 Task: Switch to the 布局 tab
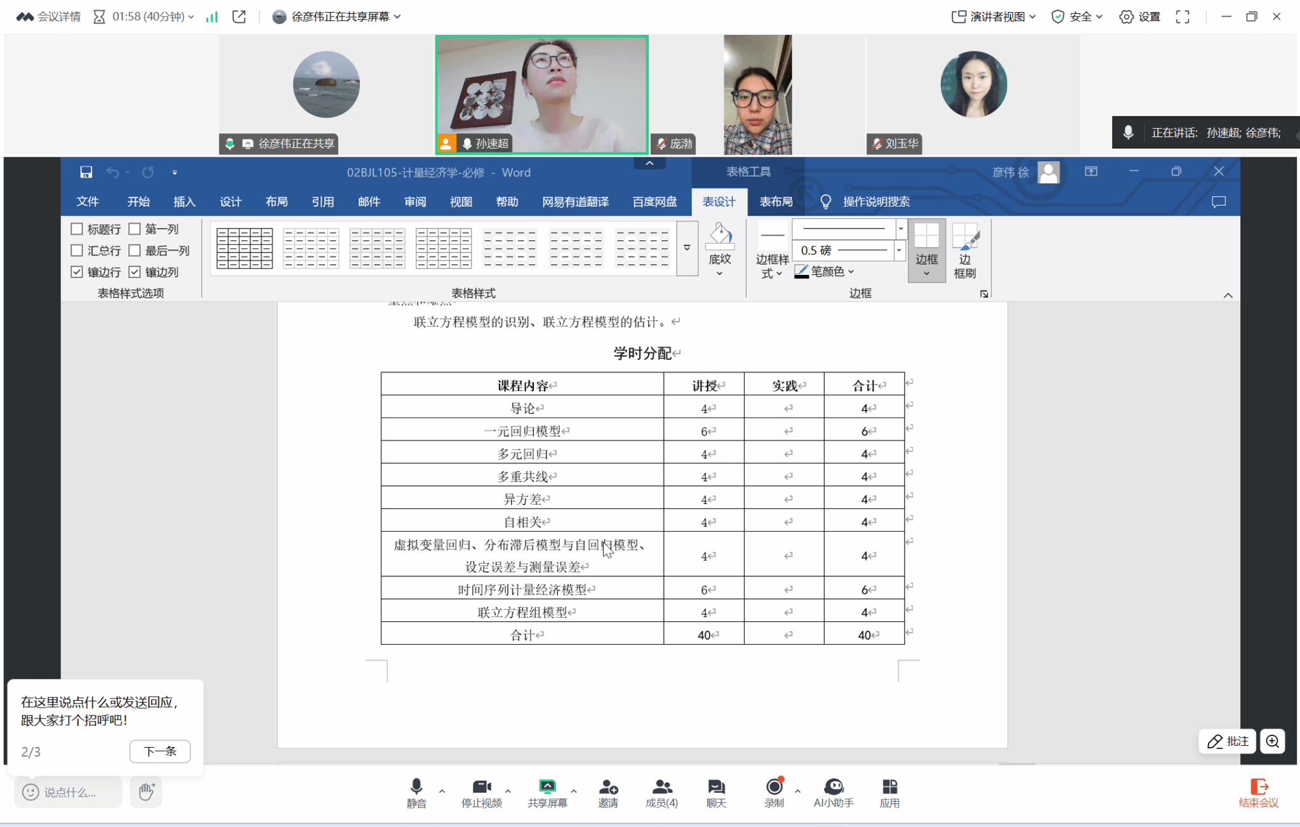click(277, 202)
